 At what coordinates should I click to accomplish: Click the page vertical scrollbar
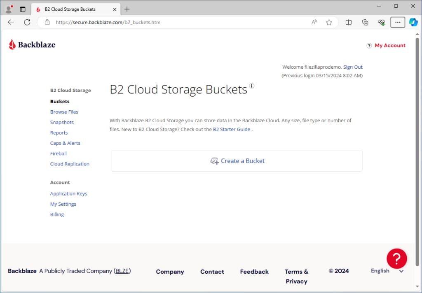click(417, 152)
